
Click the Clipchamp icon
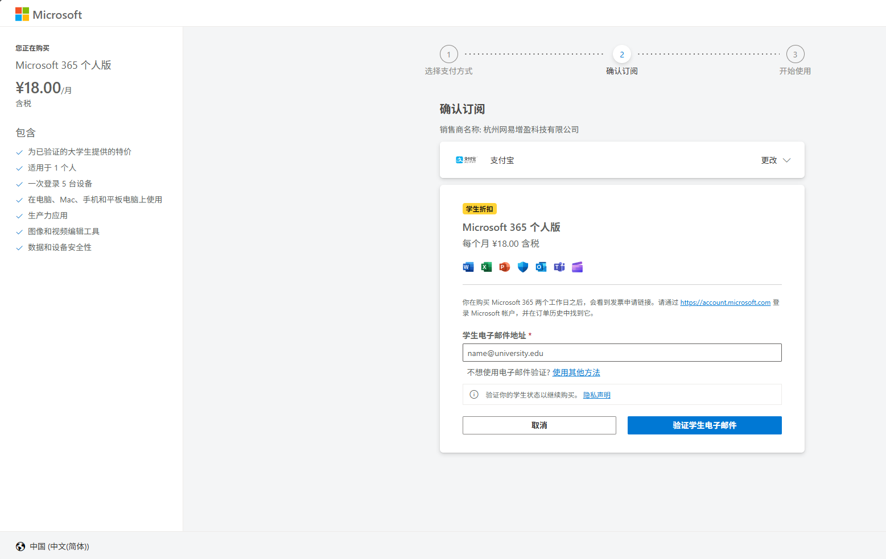[577, 267]
